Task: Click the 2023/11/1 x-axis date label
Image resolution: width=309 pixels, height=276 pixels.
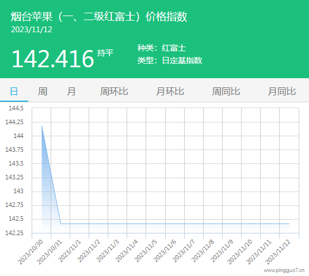Action: tap(70, 251)
